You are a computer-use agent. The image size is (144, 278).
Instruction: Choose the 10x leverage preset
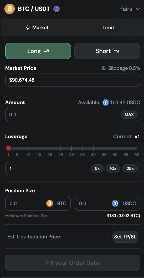click(113, 169)
